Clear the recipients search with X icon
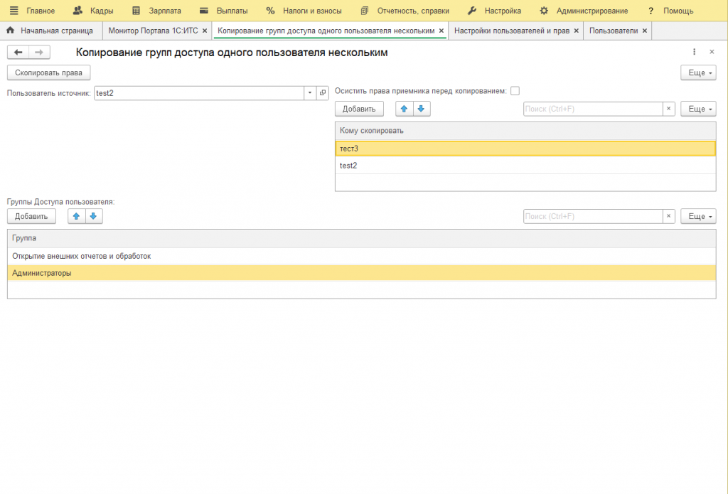The image size is (728, 494). click(668, 109)
